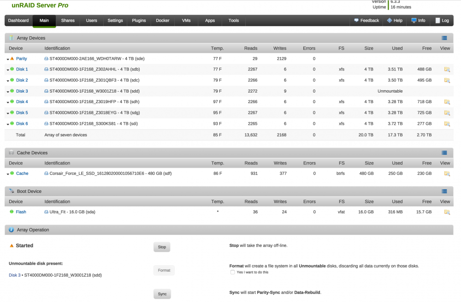
Task: Open the Settings tab
Action: (115, 21)
